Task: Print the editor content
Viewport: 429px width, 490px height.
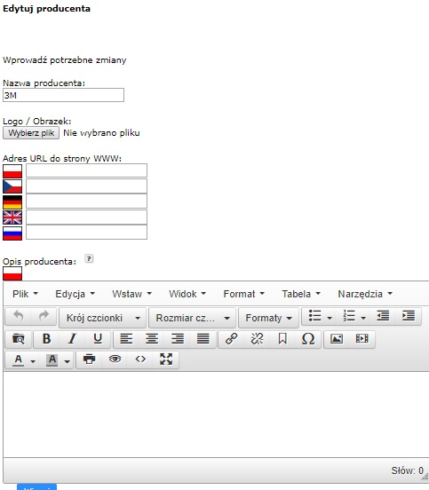Action: (x=89, y=360)
